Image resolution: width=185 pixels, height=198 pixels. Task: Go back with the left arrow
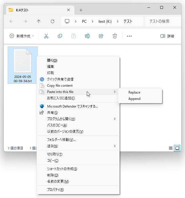point(11,21)
